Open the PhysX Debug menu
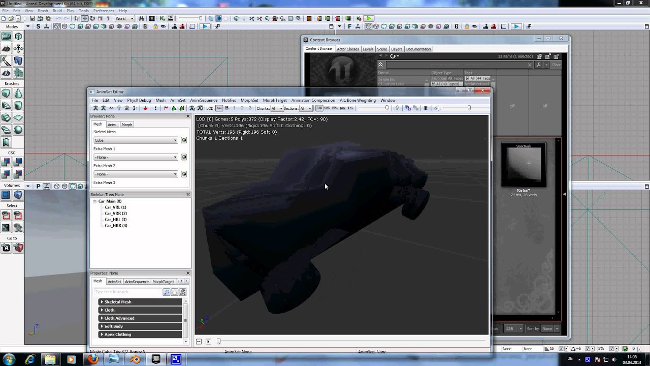The width and height of the screenshot is (650, 366). 139,100
